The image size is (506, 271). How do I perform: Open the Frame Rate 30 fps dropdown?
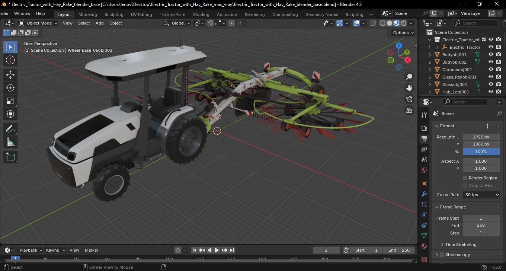tap(481, 195)
